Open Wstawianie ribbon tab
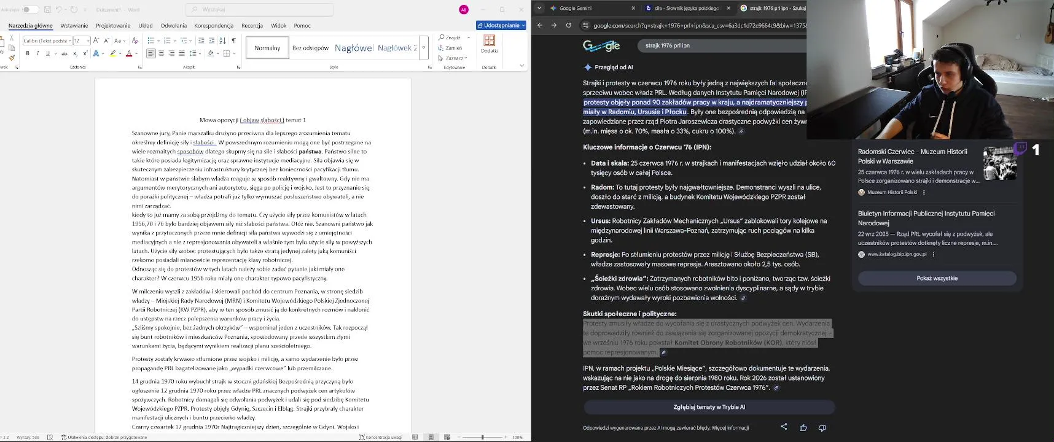Image resolution: width=1054 pixels, height=442 pixels. [74, 26]
